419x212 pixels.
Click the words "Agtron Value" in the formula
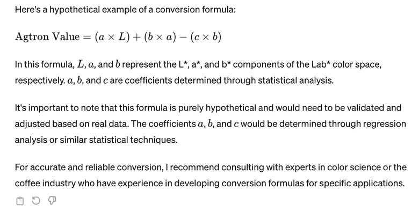click(x=47, y=37)
